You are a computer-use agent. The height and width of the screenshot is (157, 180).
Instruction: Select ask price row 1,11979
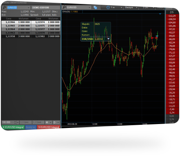46,33
